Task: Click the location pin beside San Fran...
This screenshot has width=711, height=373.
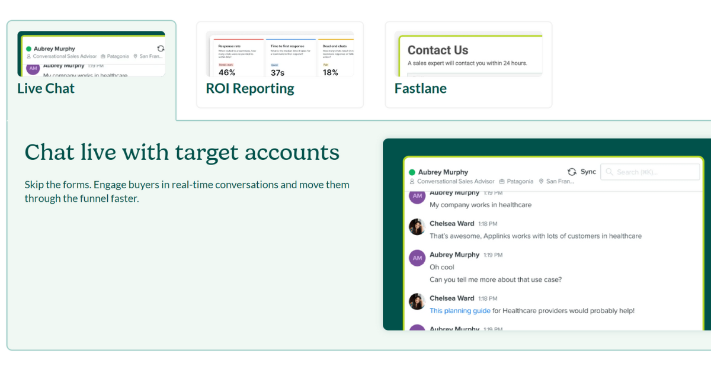Action: [542, 181]
